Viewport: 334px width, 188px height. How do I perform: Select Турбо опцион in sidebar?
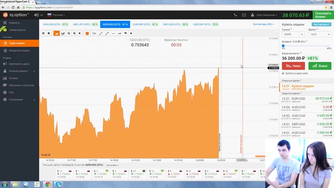tap(19, 43)
